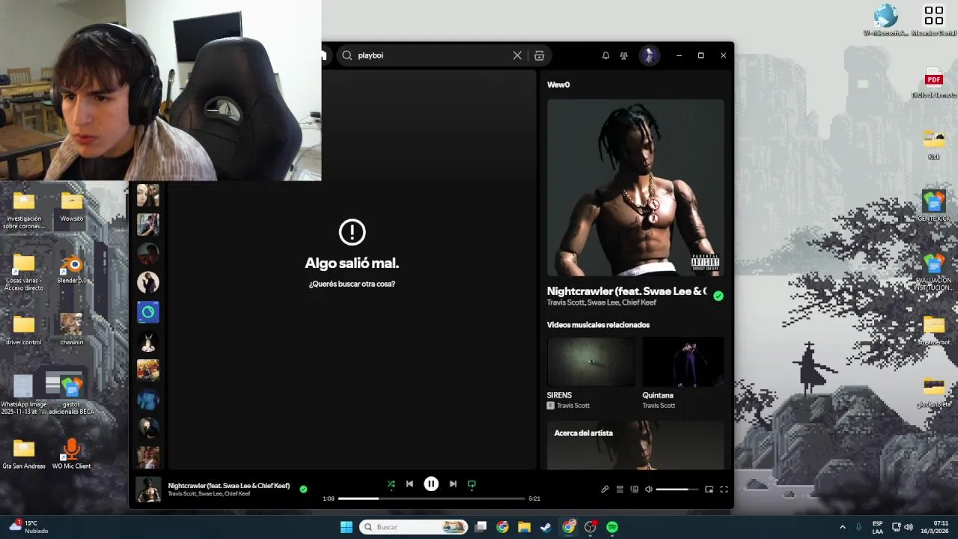
Task: Click the 'Videos musicales relacionados' heading
Action: (x=598, y=325)
